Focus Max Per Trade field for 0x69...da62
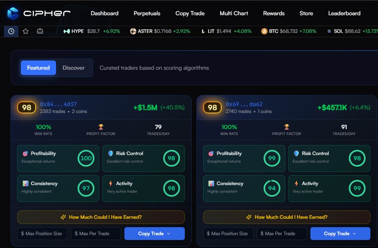 (282, 234)
